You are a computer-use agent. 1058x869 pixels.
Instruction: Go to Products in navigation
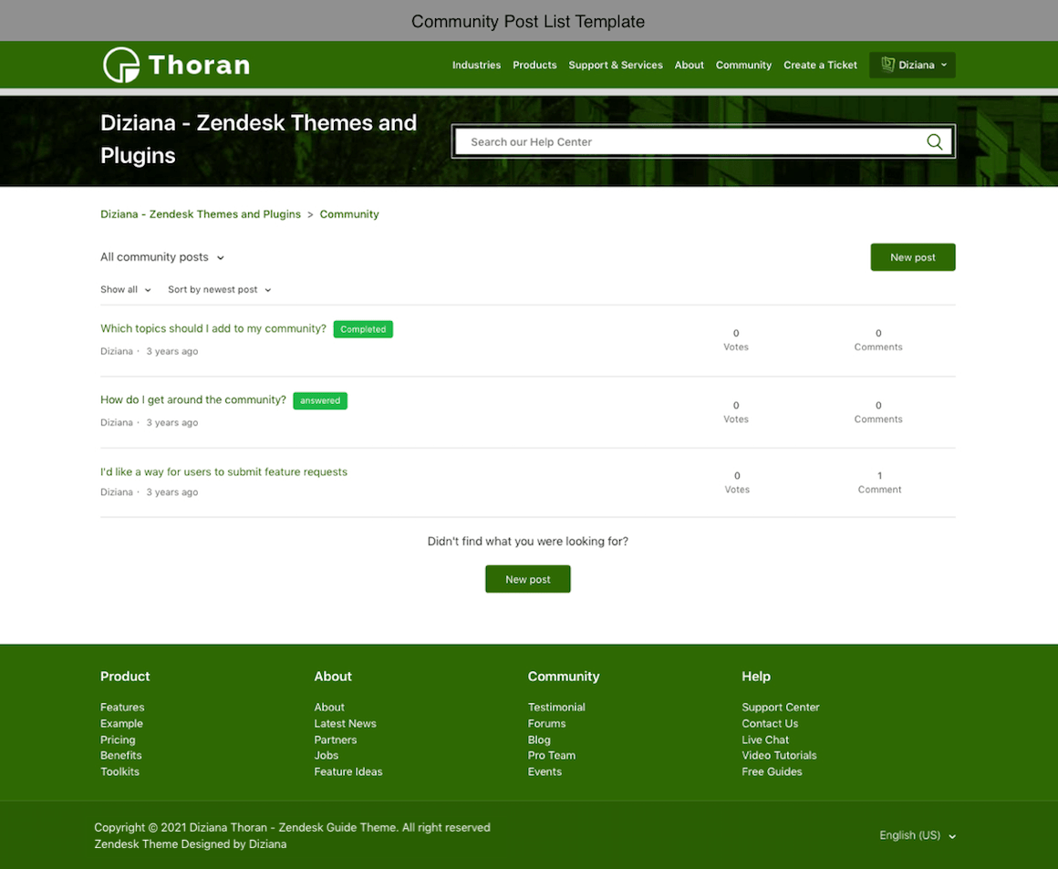point(534,65)
